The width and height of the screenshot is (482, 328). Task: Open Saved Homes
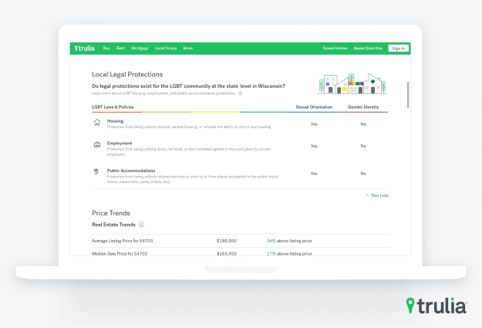click(335, 48)
